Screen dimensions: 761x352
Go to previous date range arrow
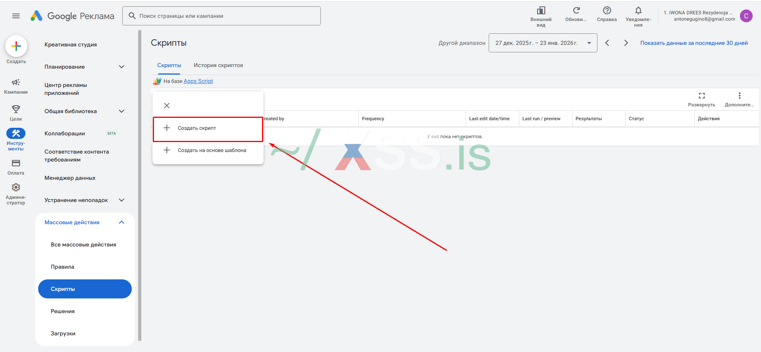(607, 43)
